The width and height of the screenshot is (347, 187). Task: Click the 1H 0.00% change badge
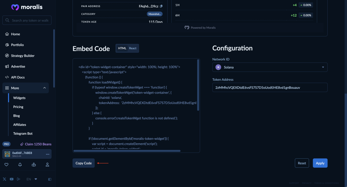pyautogui.click(x=306, y=5)
